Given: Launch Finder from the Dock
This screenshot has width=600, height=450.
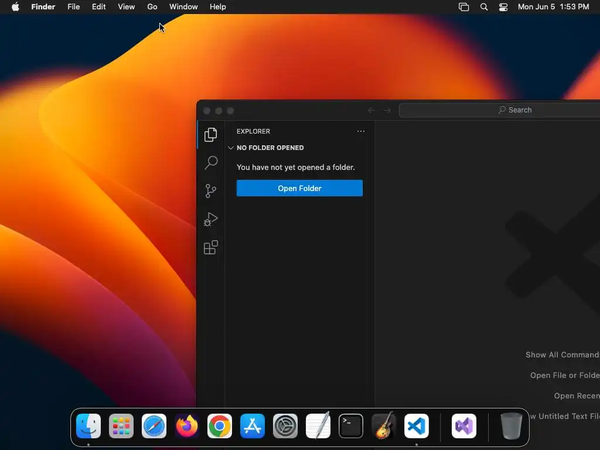Looking at the screenshot, I should click(88, 426).
